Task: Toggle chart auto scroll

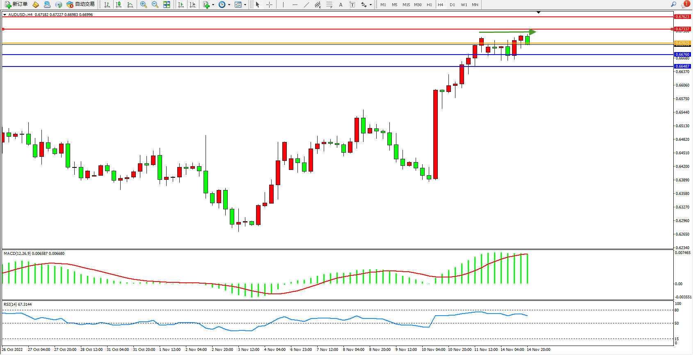Action: coord(181,5)
